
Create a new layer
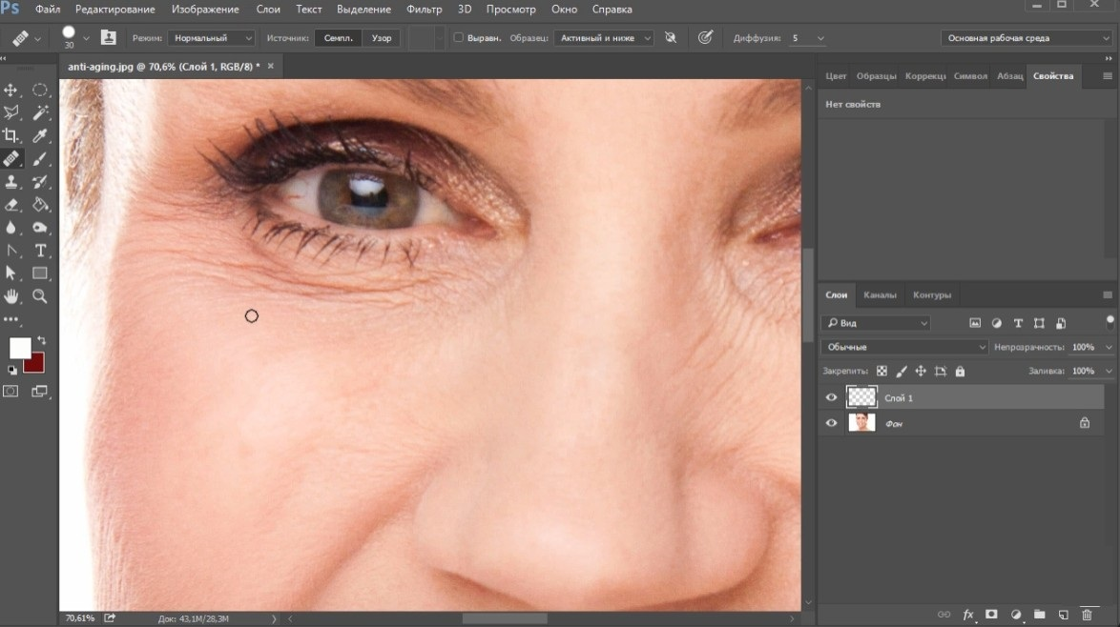point(1063,615)
